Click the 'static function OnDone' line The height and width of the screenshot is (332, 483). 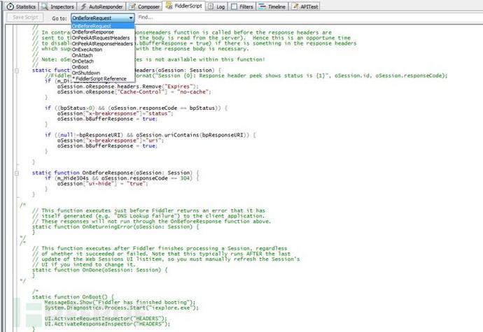tap(100, 270)
